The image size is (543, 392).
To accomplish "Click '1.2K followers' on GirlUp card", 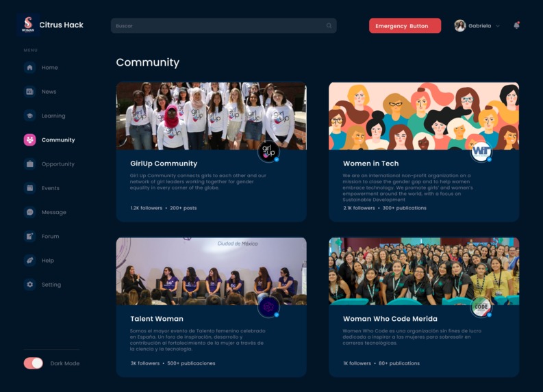I will 146,208.
